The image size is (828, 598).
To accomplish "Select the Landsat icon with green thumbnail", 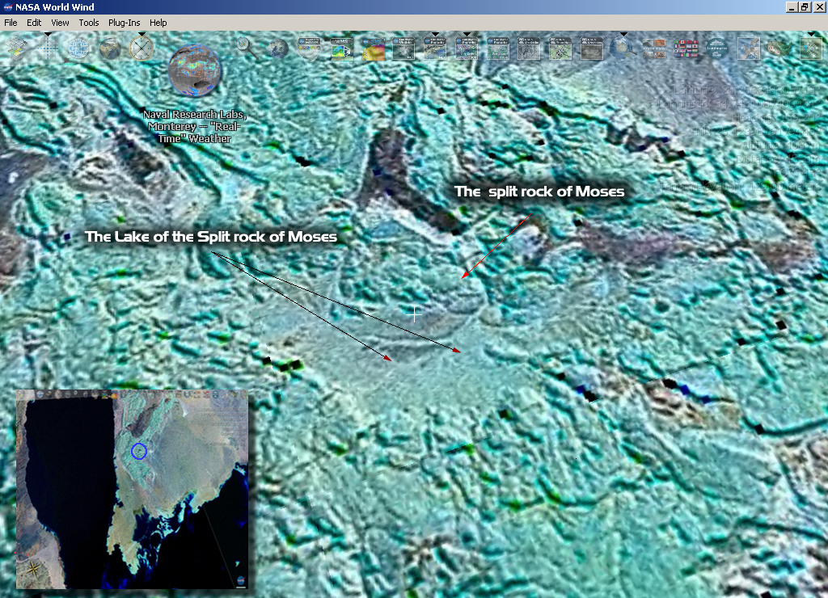I will coord(498,48).
